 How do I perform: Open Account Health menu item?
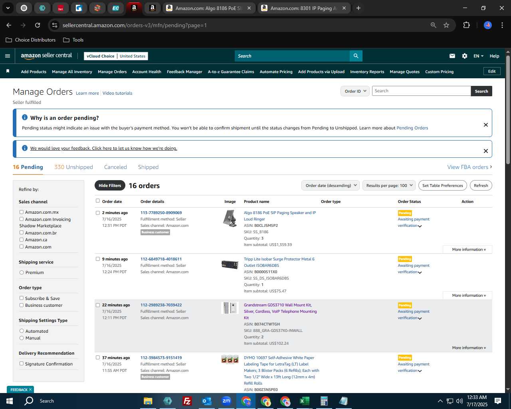pyautogui.click(x=147, y=72)
